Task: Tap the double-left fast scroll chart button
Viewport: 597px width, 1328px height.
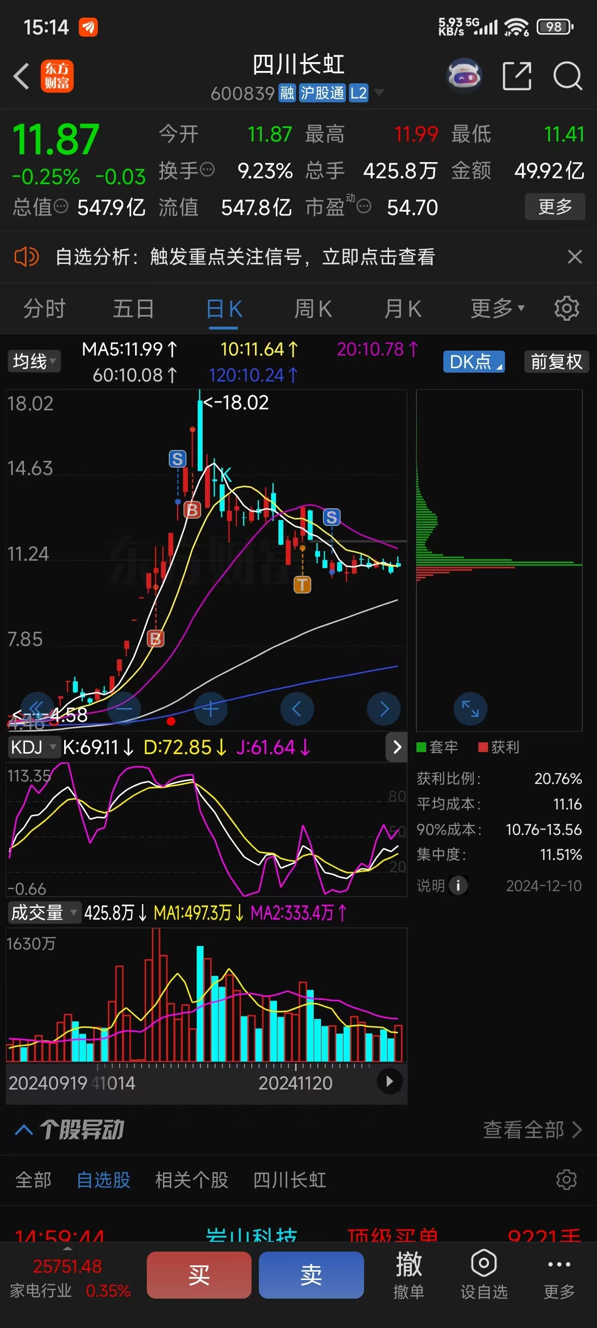Action: click(37, 709)
